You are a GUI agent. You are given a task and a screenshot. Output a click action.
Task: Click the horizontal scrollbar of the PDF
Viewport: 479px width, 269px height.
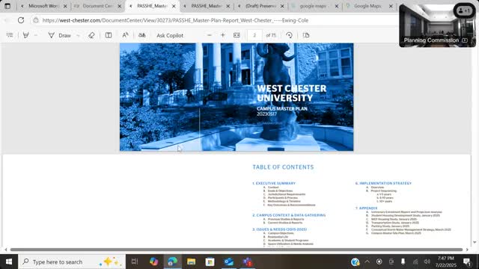[237, 250]
